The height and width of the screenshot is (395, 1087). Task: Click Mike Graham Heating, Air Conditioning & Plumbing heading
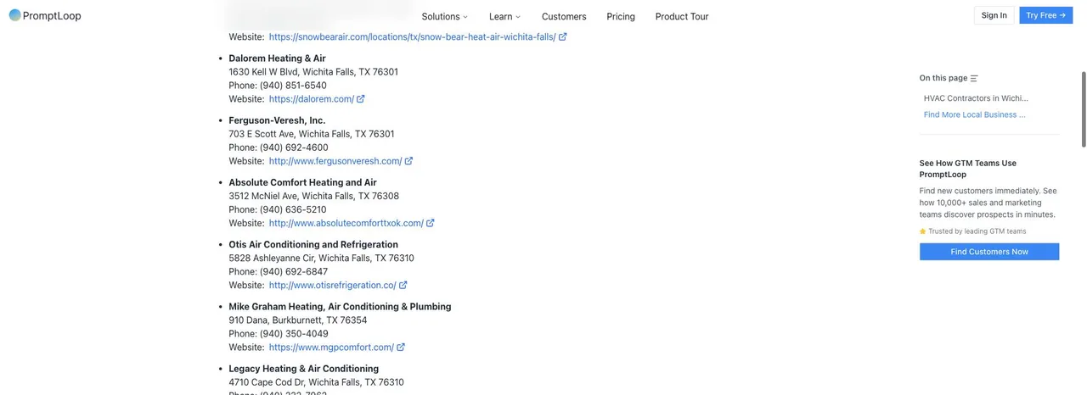340,307
